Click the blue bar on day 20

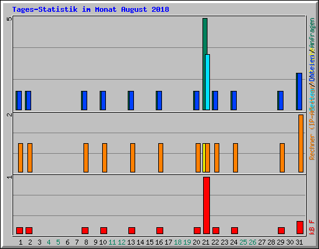click(197, 100)
